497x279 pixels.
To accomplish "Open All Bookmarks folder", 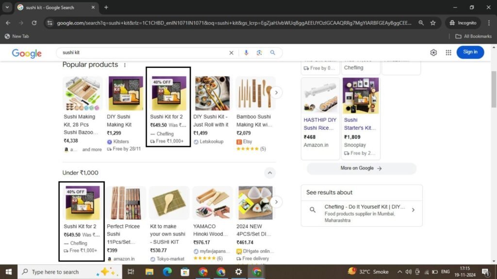I will [x=473, y=36].
